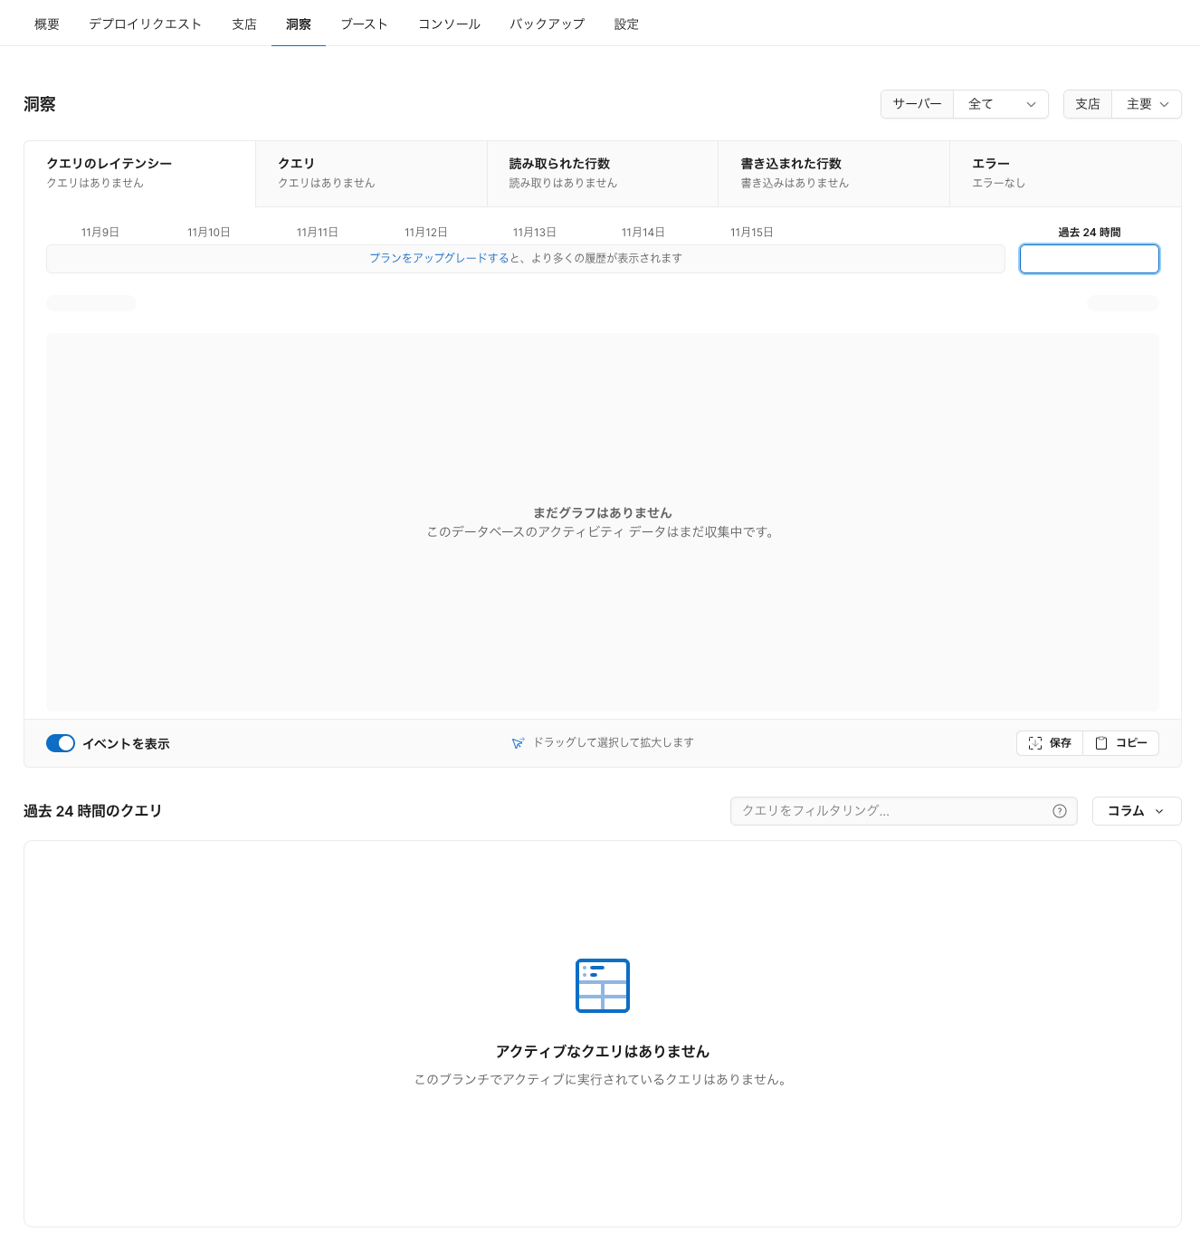
Task: Open the 概要 tab
Action: pos(47,24)
